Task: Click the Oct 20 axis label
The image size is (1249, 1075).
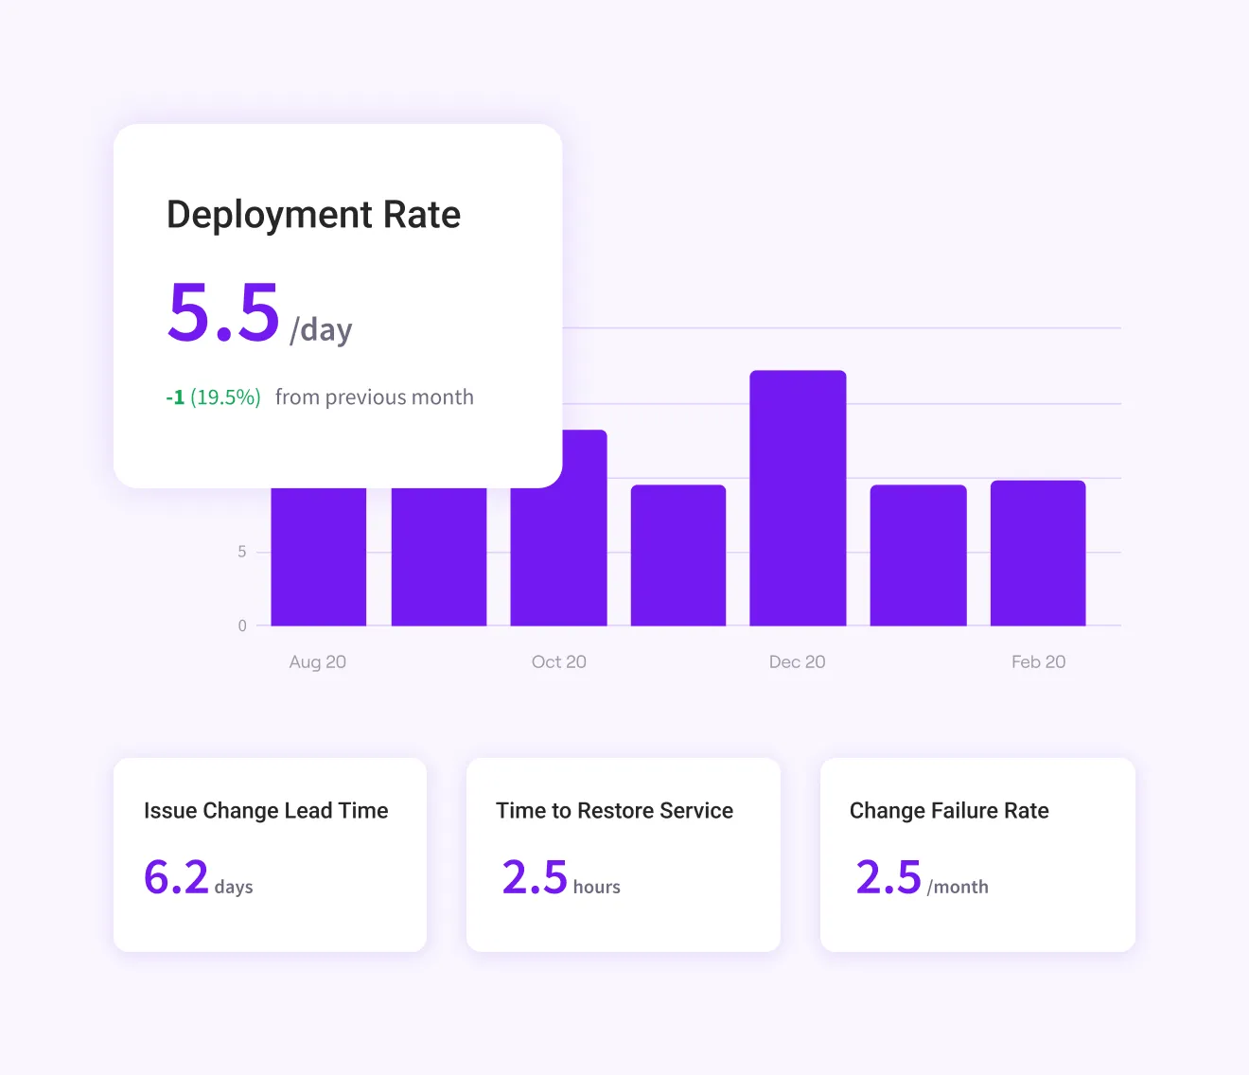Action: [x=558, y=661]
